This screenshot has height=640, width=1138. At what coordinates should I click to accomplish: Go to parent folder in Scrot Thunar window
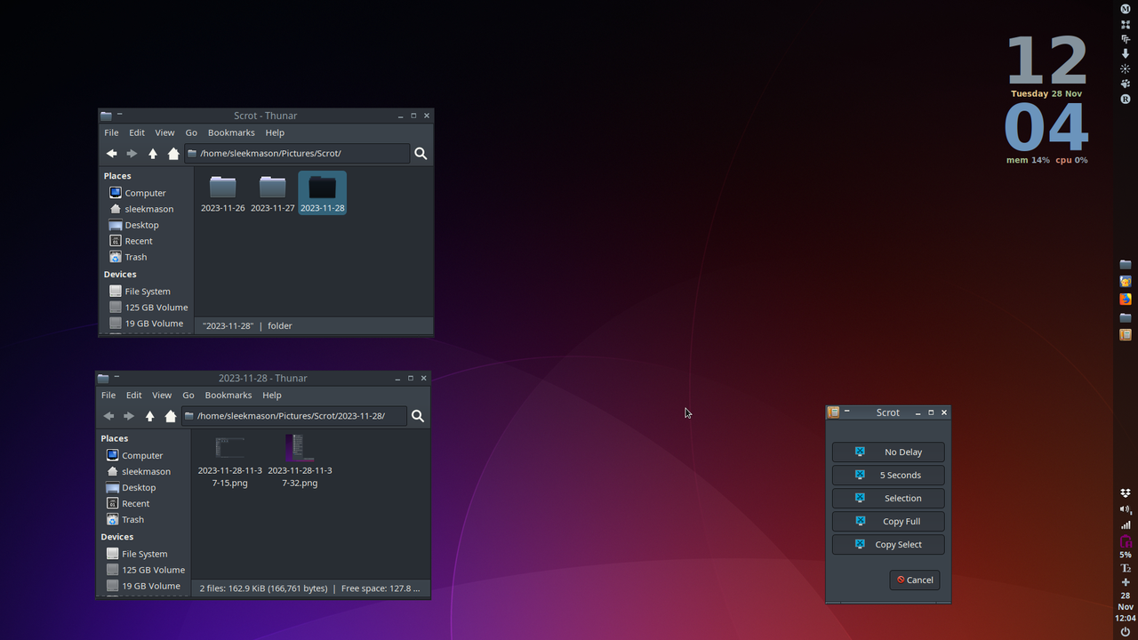(x=153, y=154)
